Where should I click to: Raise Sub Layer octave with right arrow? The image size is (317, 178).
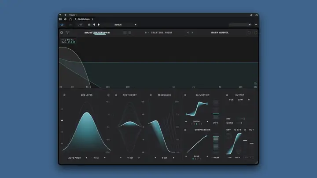[105, 158]
